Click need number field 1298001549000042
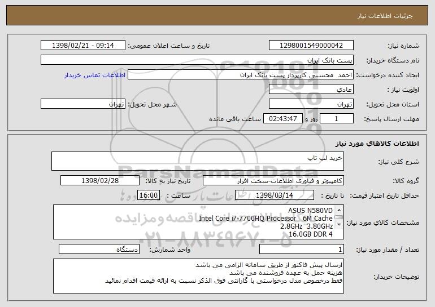 click(x=311, y=46)
